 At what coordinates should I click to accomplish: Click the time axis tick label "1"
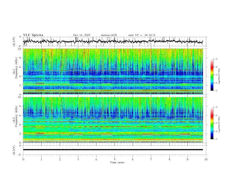[41, 159]
